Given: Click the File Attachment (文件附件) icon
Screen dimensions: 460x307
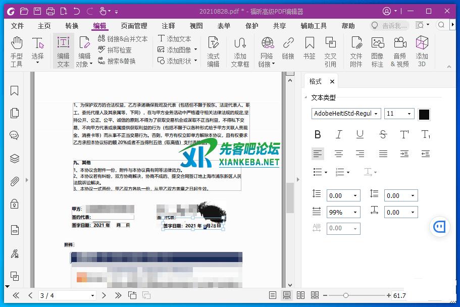Looking at the screenshot, I should point(356,50).
